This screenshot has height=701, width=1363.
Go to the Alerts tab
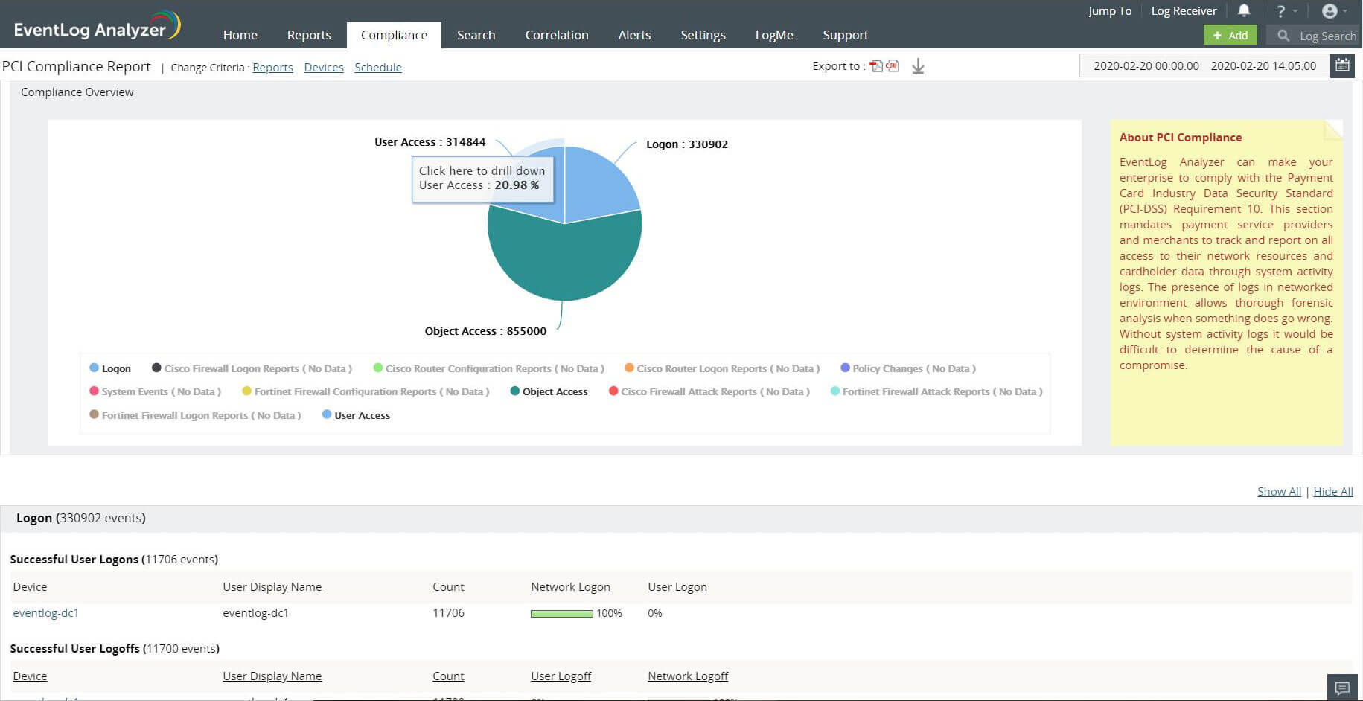pos(634,35)
